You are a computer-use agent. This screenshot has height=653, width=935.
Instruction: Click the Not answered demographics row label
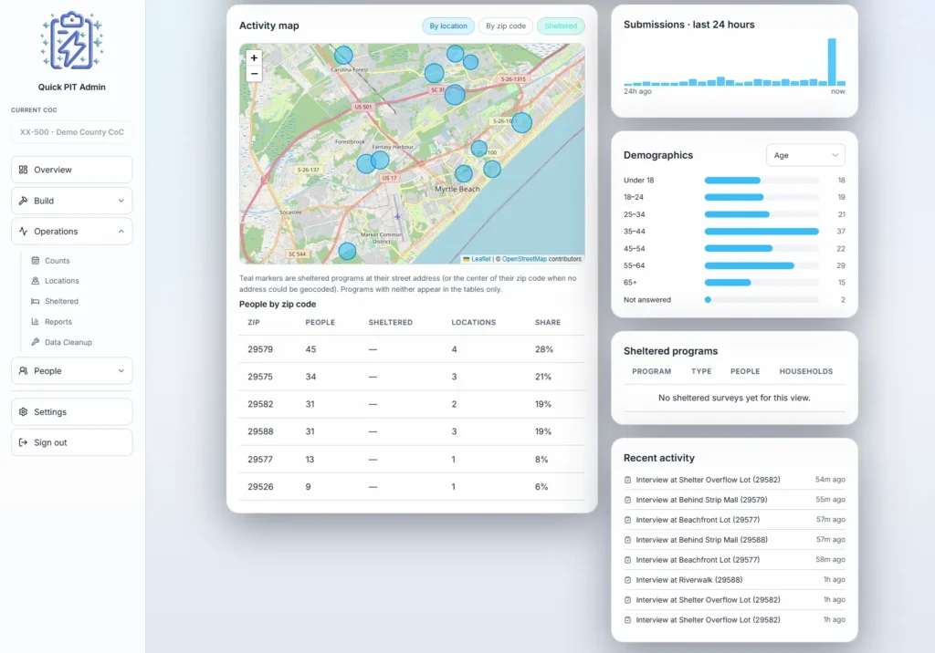[x=647, y=300]
